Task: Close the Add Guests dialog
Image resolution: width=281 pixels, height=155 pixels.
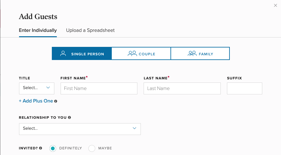Action: tap(275, 5)
